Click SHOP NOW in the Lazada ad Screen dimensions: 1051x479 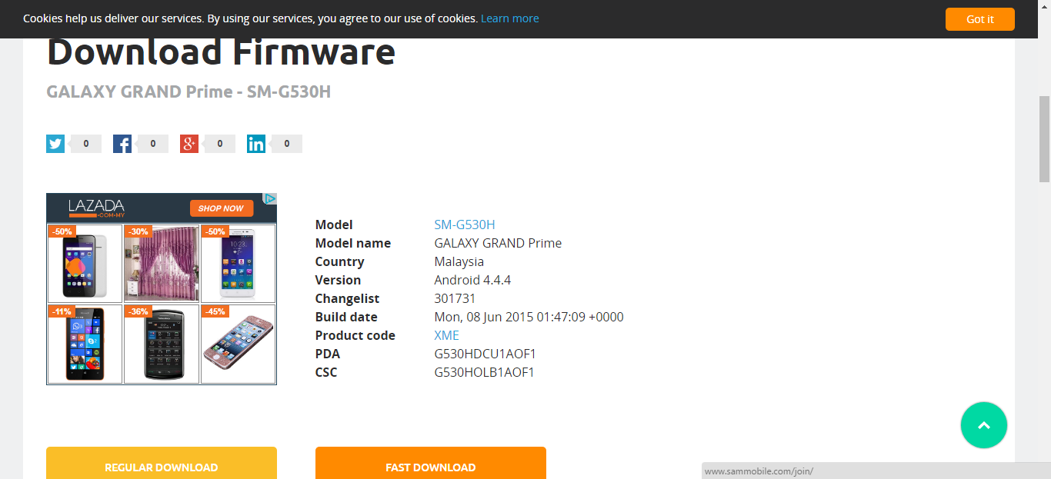pos(221,208)
